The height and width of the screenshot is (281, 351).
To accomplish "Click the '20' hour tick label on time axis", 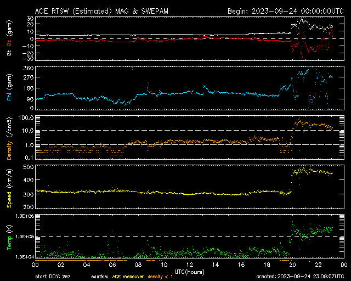I will click(292, 265).
